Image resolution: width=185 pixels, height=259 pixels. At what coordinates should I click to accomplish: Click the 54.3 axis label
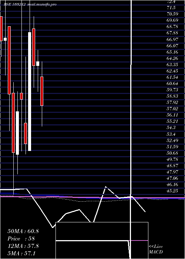(171, 128)
